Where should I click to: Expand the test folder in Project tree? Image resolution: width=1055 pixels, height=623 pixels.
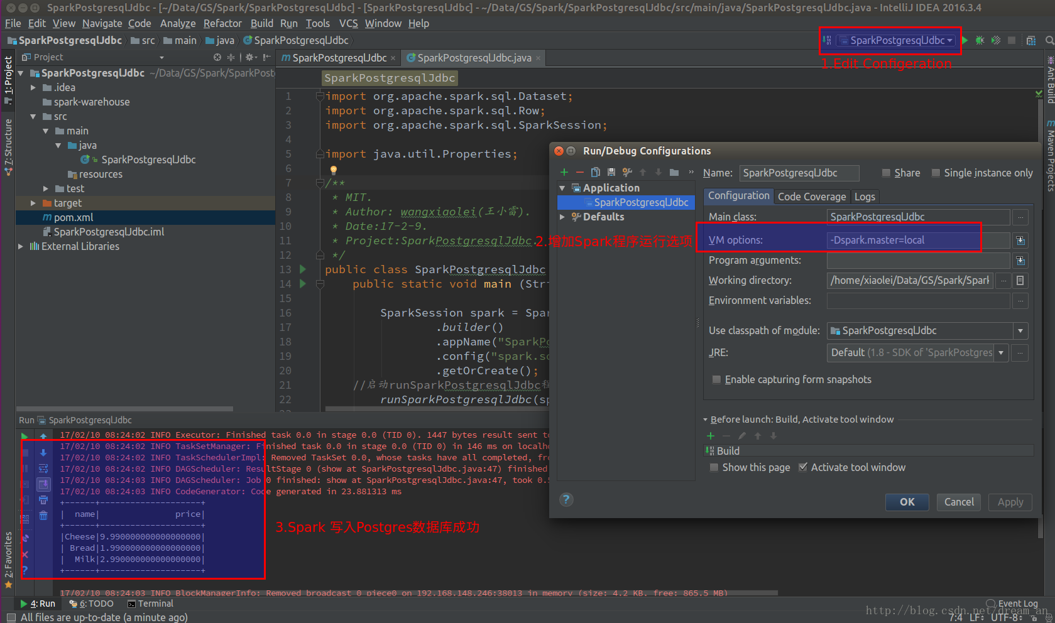(x=46, y=188)
